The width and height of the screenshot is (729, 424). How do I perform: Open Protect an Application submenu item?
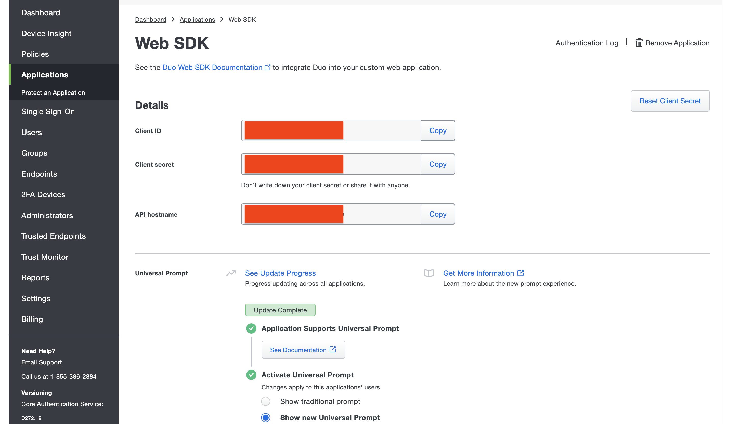53,92
